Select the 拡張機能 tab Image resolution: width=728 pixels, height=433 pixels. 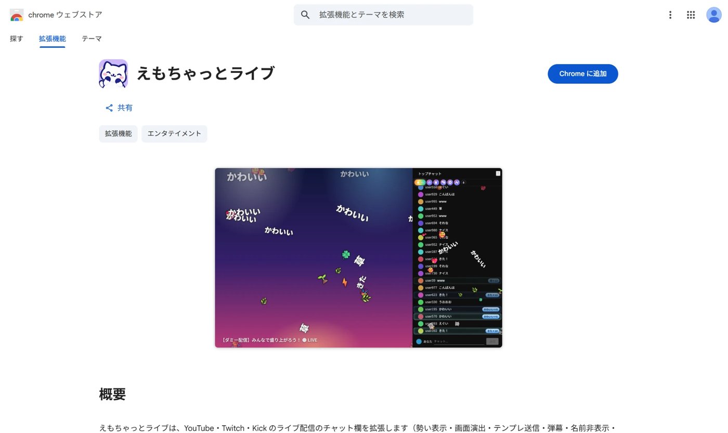coord(52,39)
